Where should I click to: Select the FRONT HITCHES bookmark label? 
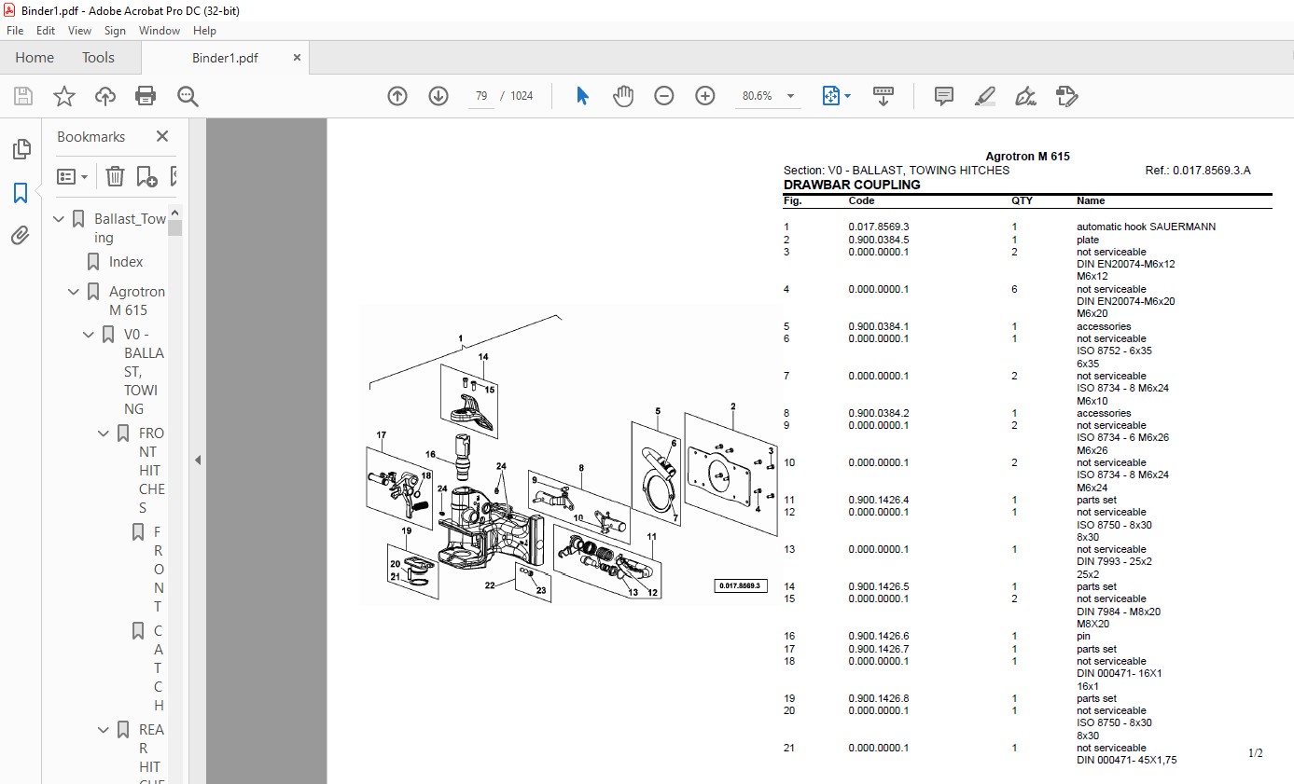click(x=151, y=471)
